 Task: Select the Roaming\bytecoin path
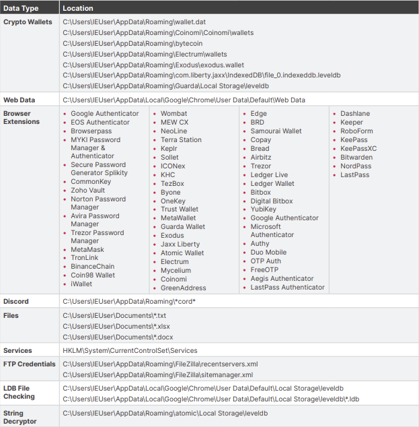pos(132,43)
